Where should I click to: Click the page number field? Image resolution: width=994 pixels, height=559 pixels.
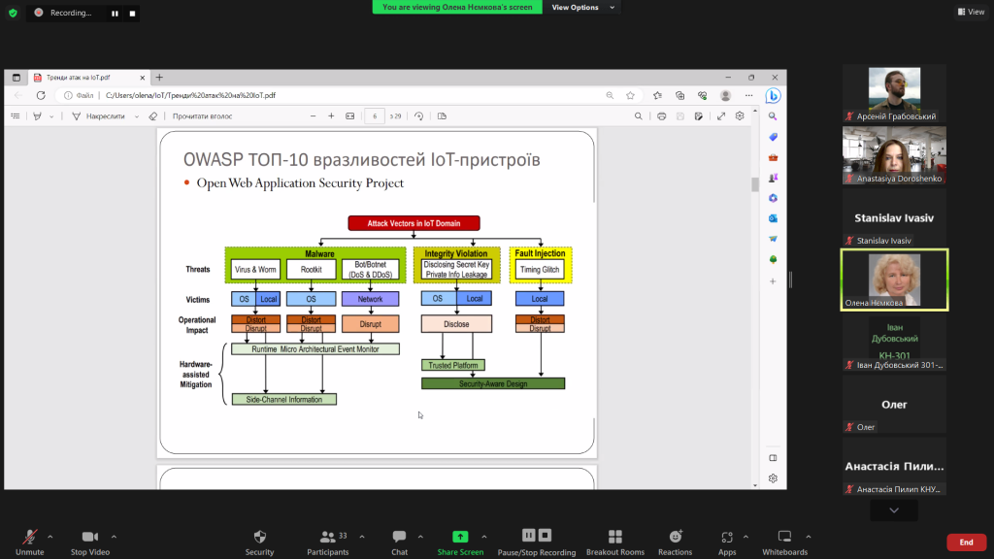[x=375, y=116]
